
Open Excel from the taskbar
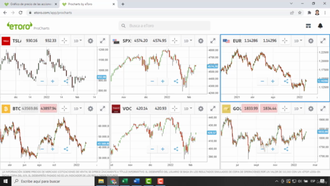[125, 181]
